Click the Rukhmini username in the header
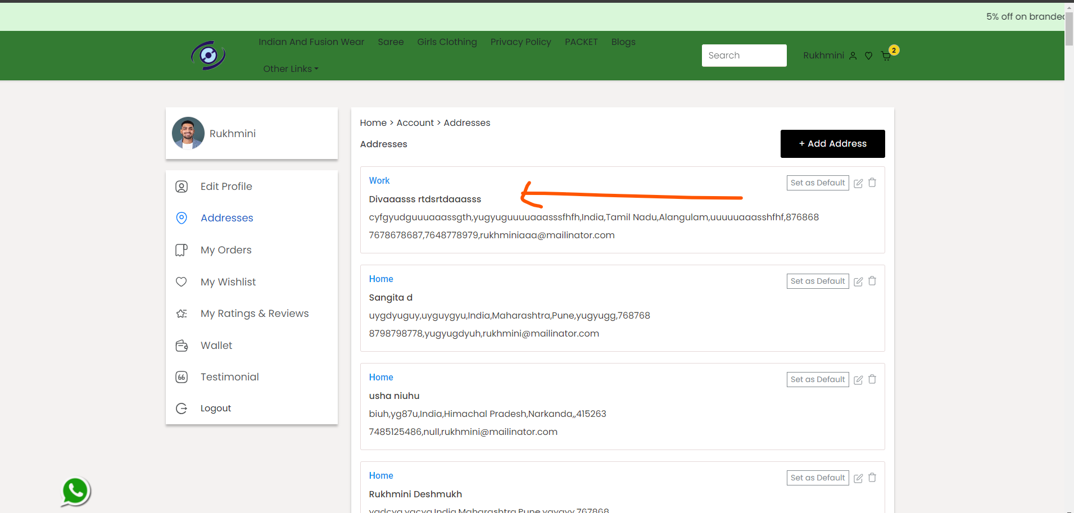The height and width of the screenshot is (513, 1074). tap(823, 56)
